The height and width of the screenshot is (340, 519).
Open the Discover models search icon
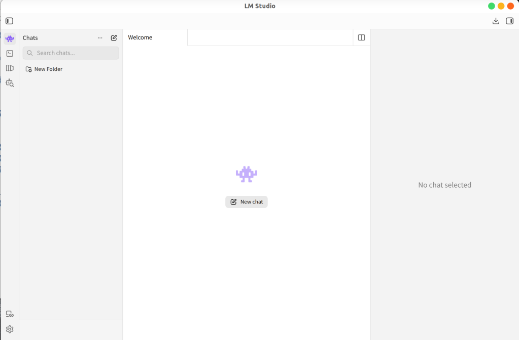click(10, 83)
